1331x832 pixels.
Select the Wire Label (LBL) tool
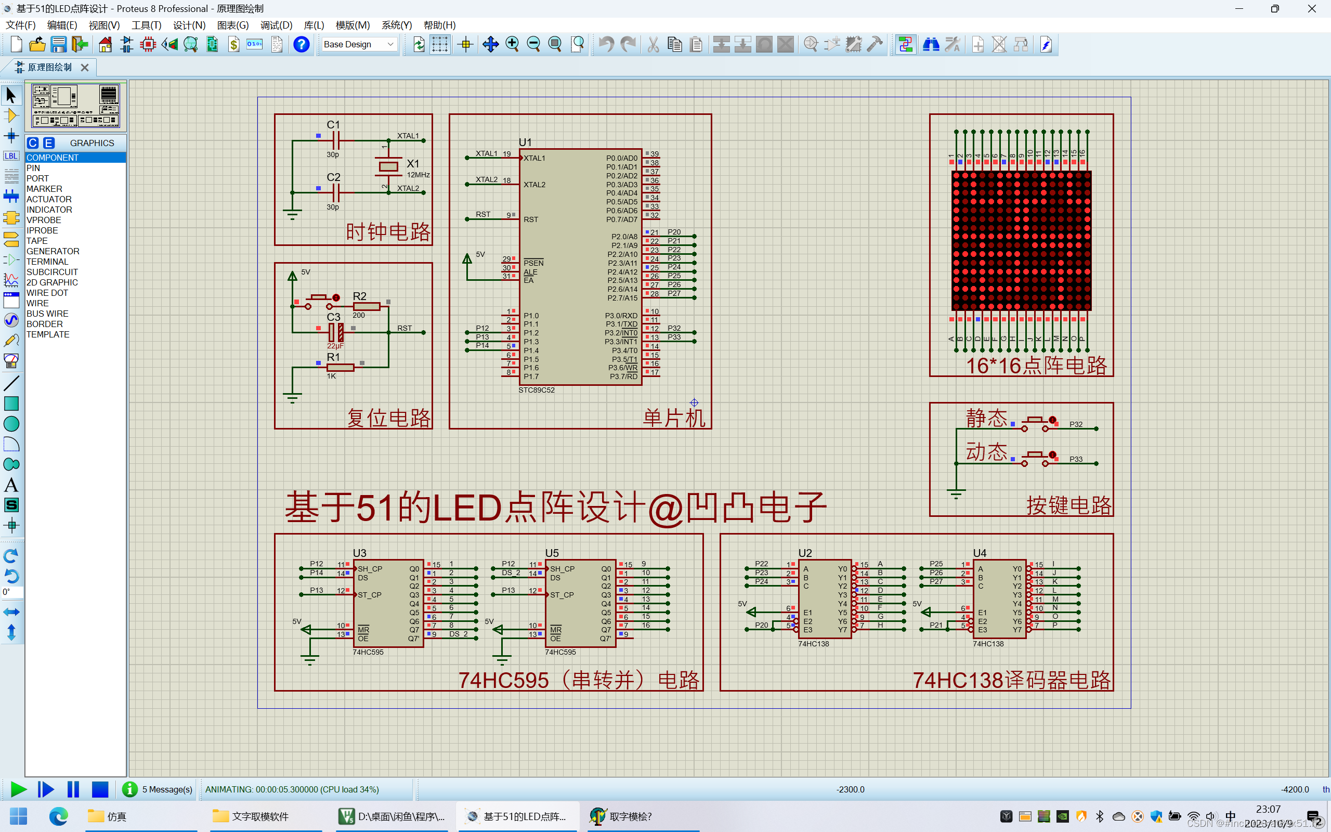pyautogui.click(x=11, y=155)
